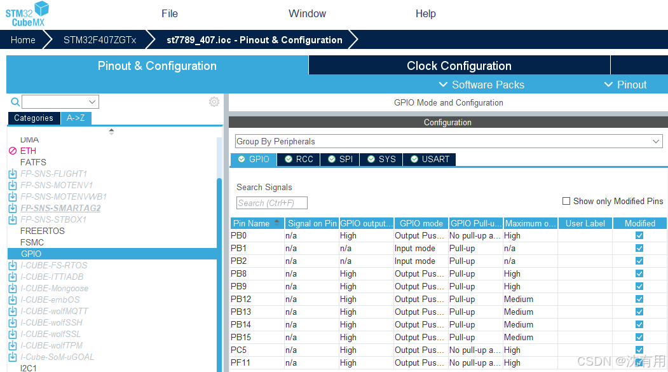The width and height of the screenshot is (668, 372).
Task: Sort by User Label column header
Action: [x=585, y=223]
